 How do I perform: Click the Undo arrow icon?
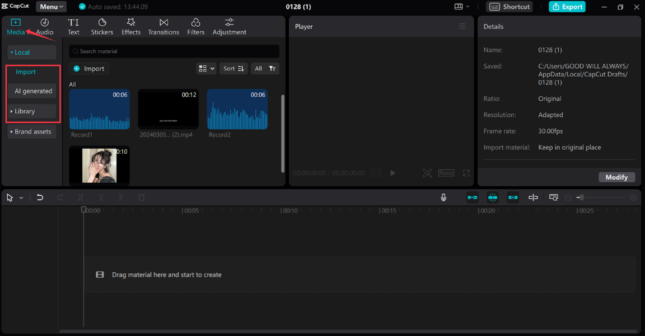pyautogui.click(x=40, y=197)
